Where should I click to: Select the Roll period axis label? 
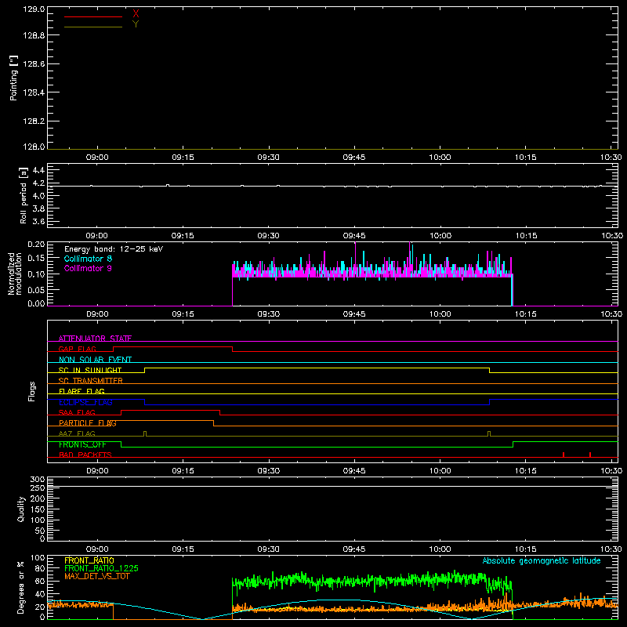coord(24,196)
